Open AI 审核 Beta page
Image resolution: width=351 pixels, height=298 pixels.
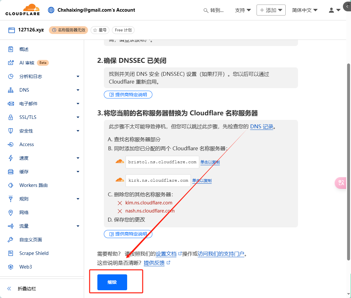(34, 63)
